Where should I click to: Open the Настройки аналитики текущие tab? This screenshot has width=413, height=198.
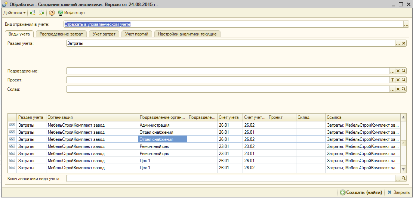(187, 34)
